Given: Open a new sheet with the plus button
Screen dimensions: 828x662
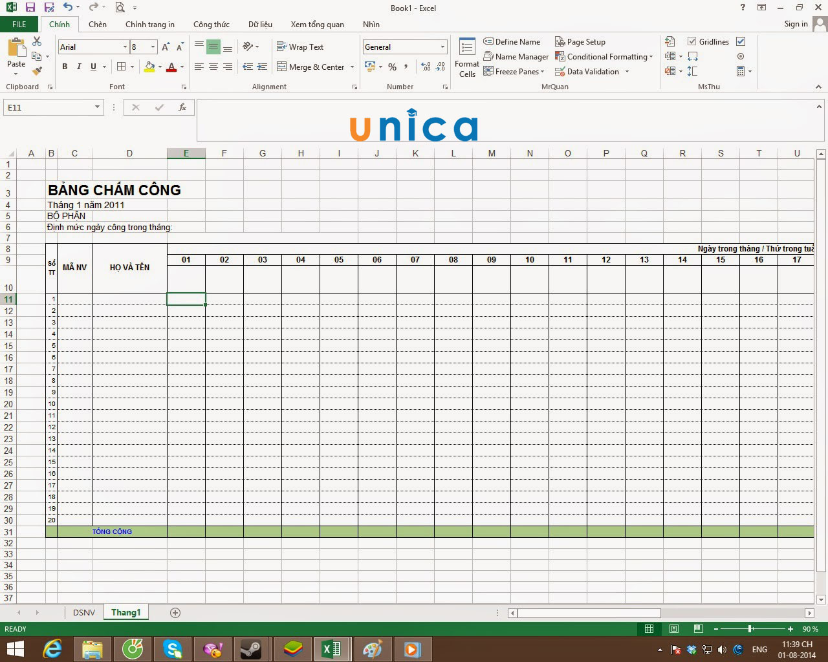Looking at the screenshot, I should click(175, 612).
